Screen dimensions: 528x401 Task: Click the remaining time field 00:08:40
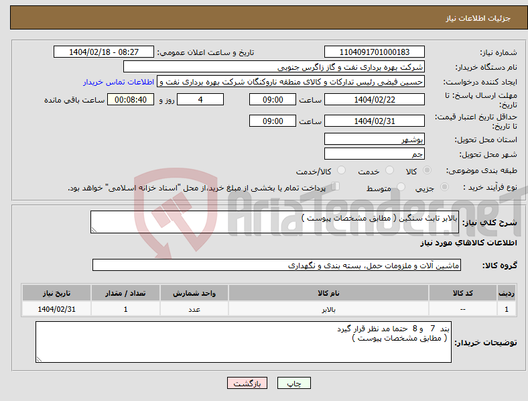pos(131,99)
